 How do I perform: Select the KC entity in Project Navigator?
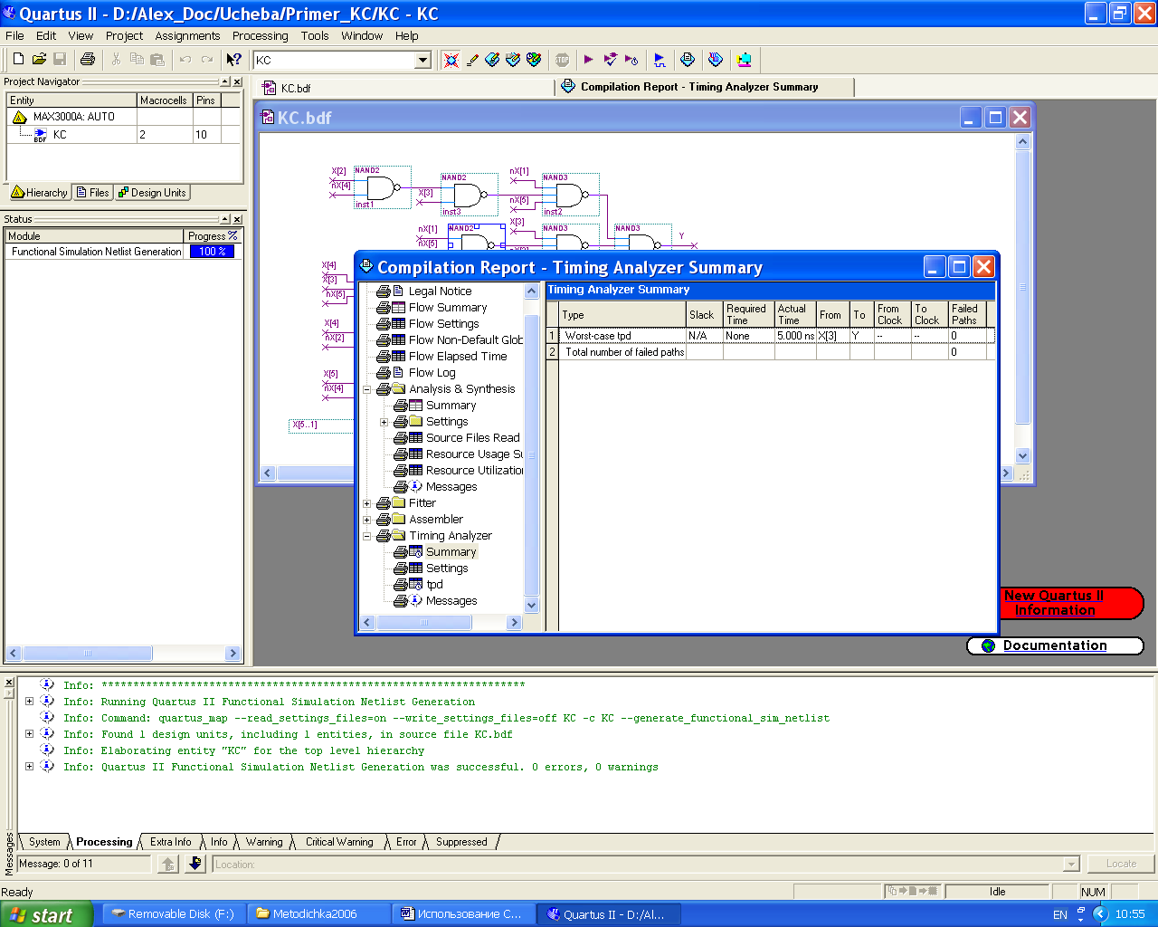(60, 134)
